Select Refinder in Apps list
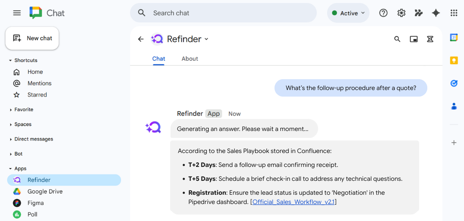This screenshot has height=221, width=464. [x=64, y=180]
